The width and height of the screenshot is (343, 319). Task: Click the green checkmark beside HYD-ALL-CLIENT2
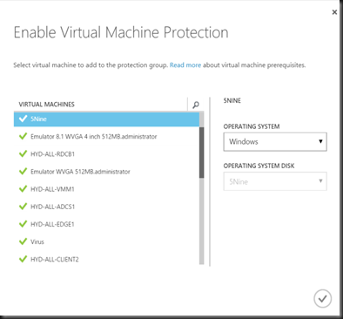click(x=23, y=259)
